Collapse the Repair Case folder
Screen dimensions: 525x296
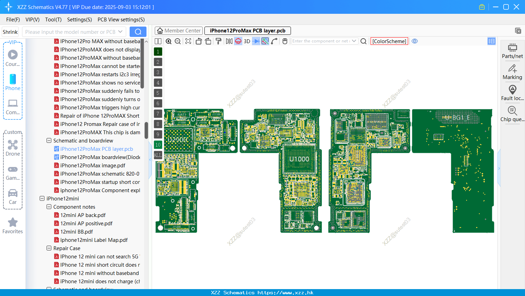49,248
